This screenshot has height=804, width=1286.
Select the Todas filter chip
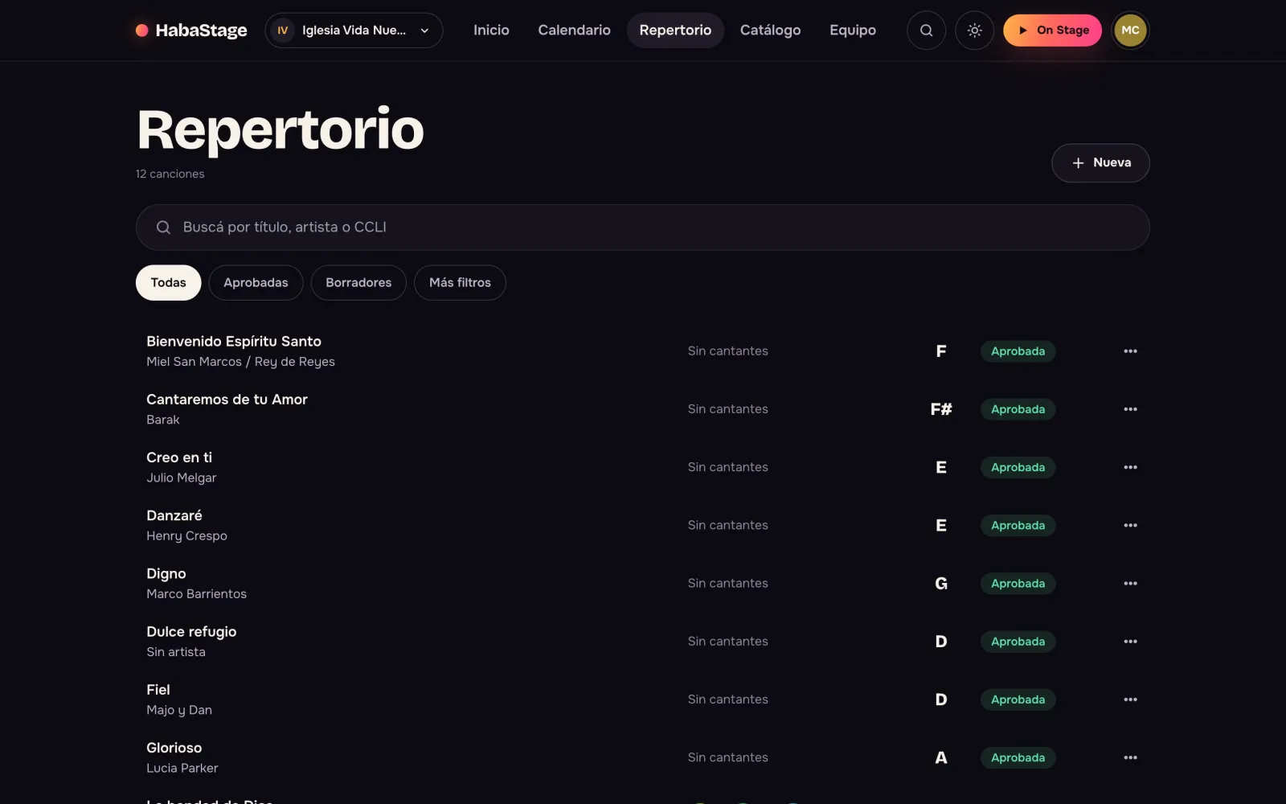pyautogui.click(x=168, y=283)
